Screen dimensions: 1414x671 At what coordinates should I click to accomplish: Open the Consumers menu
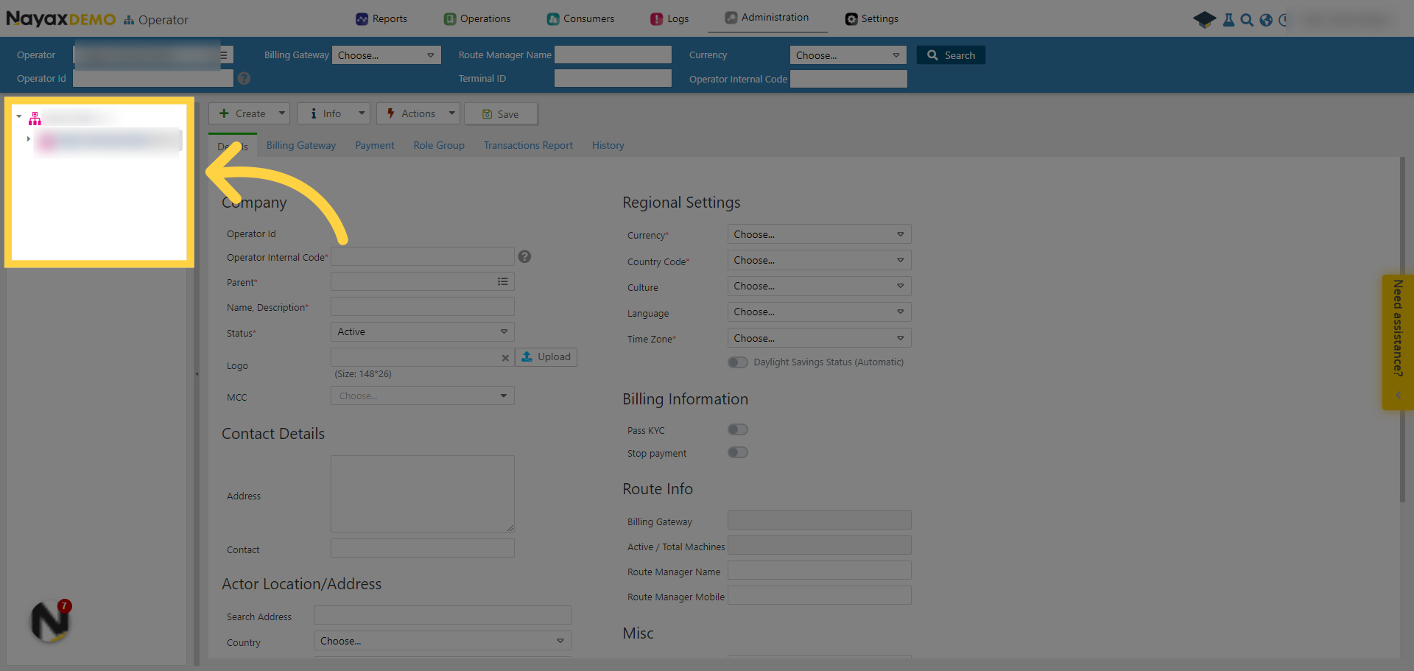coord(580,19)
